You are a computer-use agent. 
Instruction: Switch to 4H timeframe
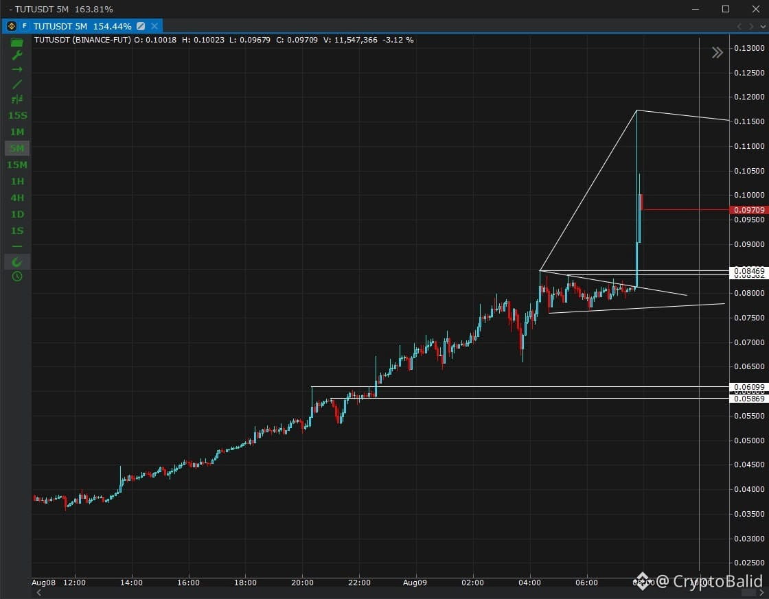pyautogui.click(x=17, y=198)
